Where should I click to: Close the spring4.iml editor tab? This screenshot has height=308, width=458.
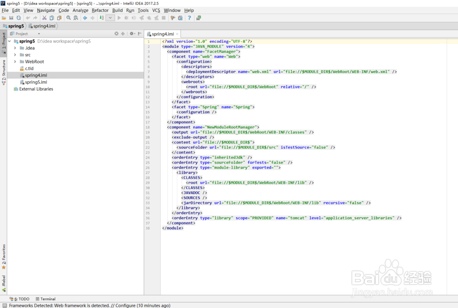click(x=177, y=34)
